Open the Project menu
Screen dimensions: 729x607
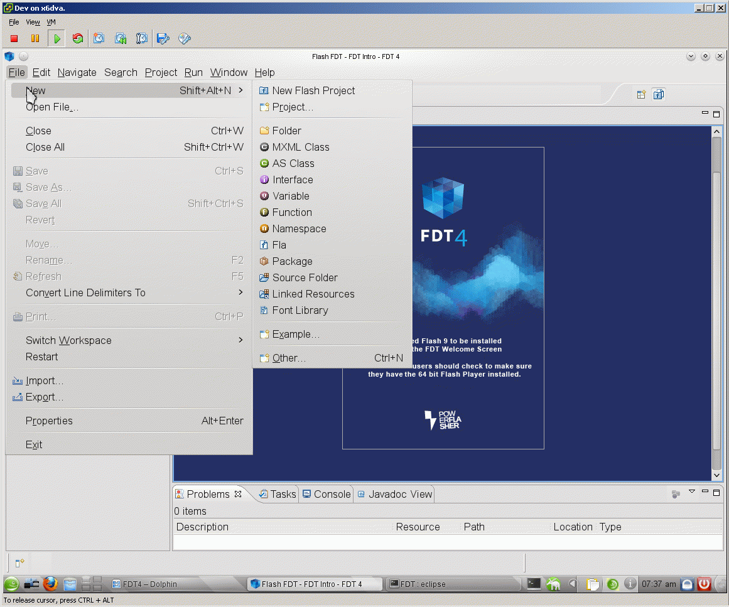tap(161, 73)
